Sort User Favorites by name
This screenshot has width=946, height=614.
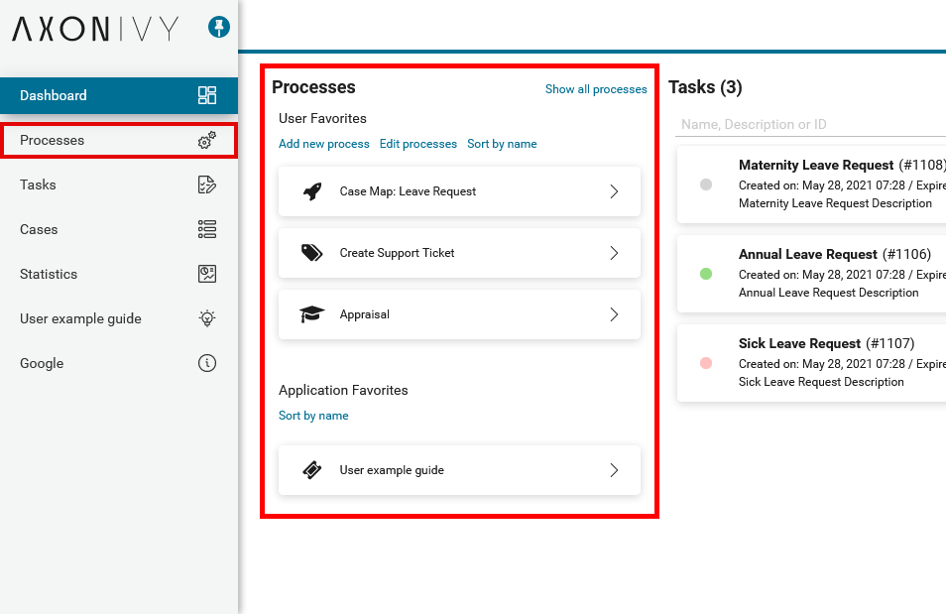pyautogui.click(x=502, y=144)
